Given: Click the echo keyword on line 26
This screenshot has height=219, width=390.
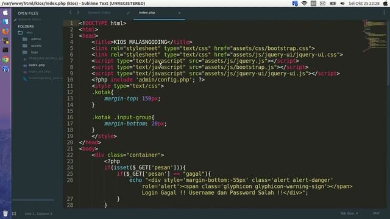Looking at the screenshot, I should pyautogui.click(x=135, y=180).
